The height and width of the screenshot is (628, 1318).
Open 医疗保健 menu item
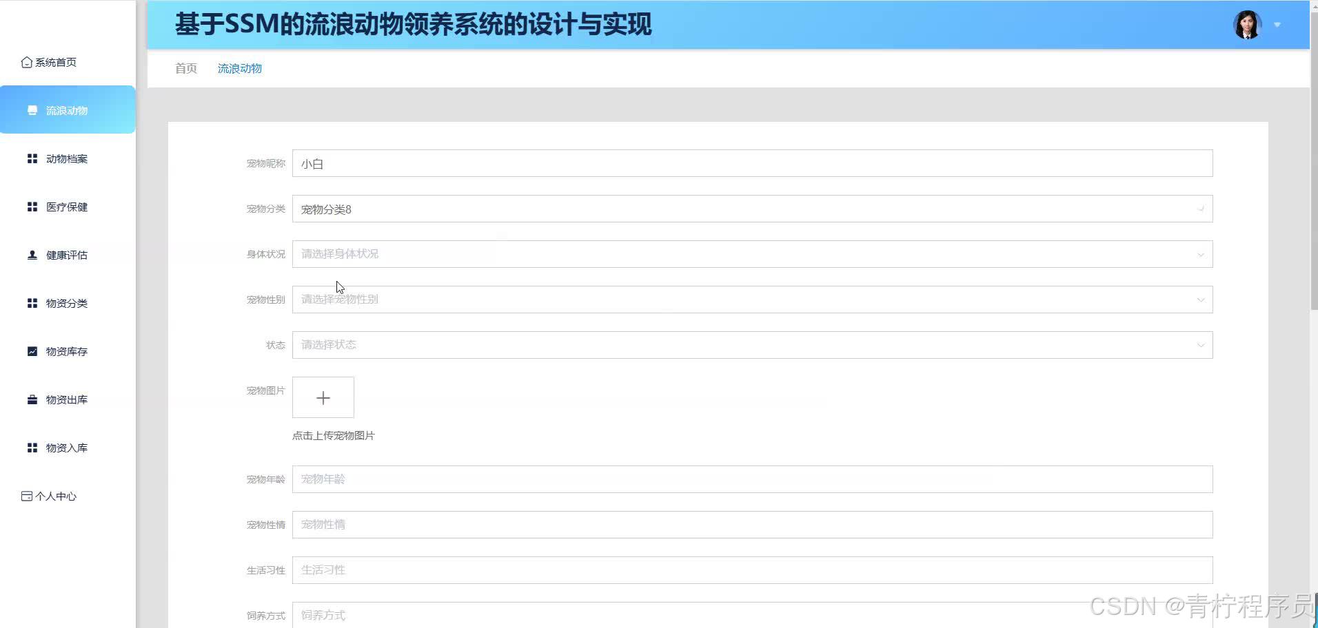click(x=68, y=207)
